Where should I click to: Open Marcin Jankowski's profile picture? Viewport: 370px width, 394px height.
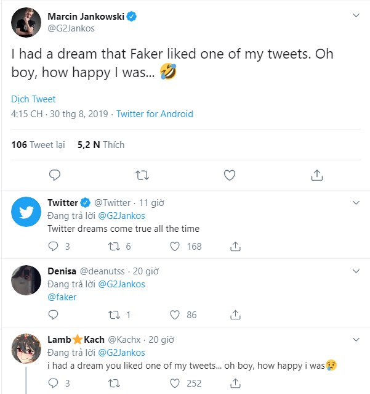point(26,22)
